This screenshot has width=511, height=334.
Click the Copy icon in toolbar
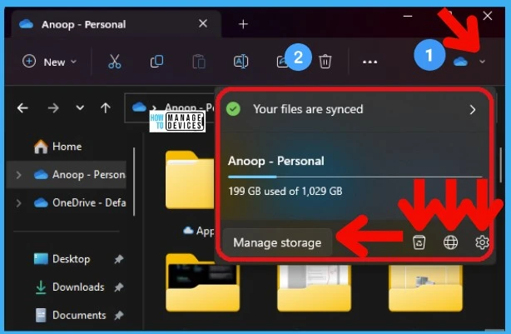point(156,62)
